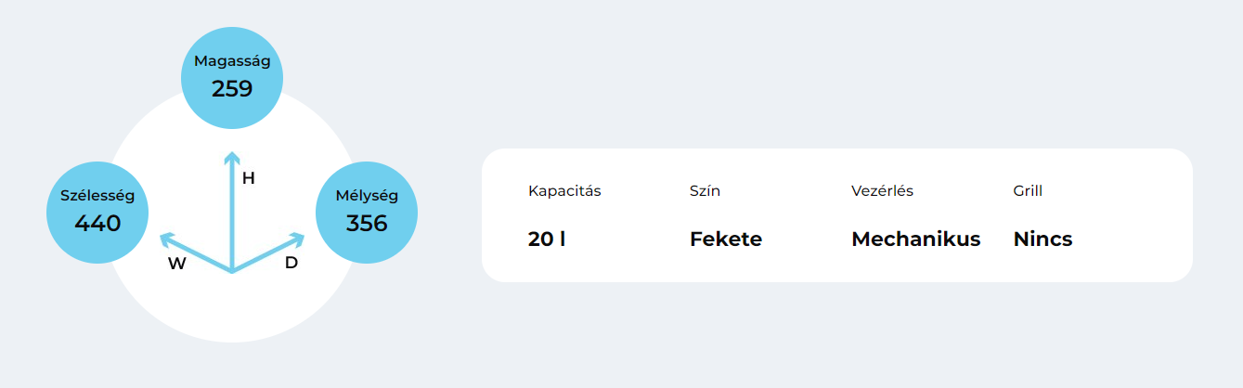Click the upward height arrow

click(232, 212)
